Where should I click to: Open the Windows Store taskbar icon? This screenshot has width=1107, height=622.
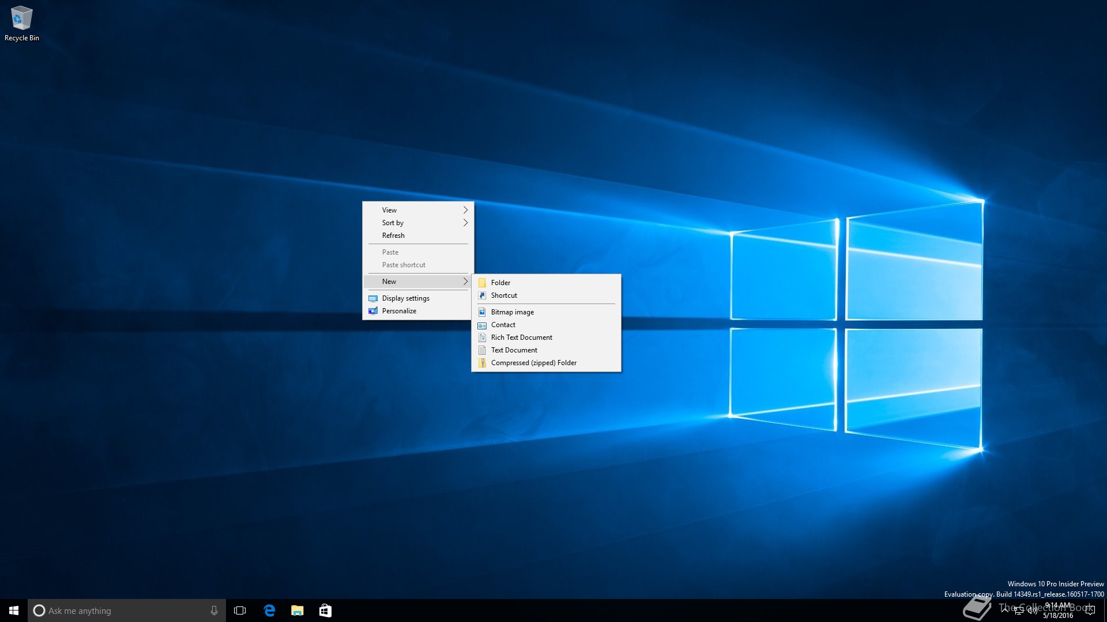click(x=325, y=610)
